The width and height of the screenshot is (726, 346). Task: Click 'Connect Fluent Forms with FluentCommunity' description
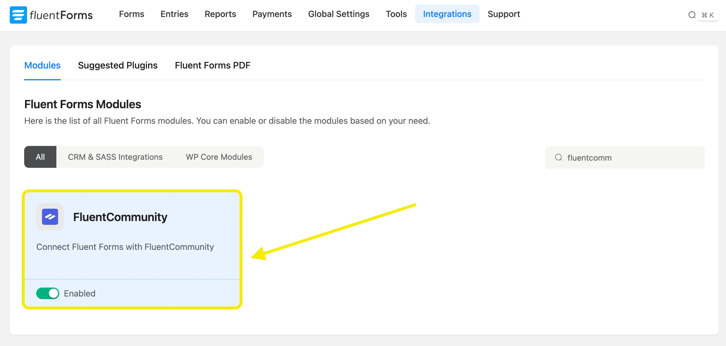(125, 247)
